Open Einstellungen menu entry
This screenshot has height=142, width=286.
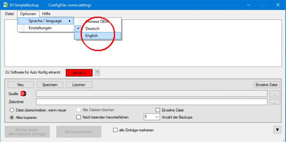46,28
